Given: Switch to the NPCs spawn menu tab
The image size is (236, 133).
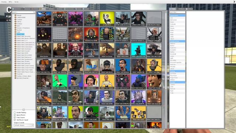Looking at the screenshot, I should pos(42,9).
